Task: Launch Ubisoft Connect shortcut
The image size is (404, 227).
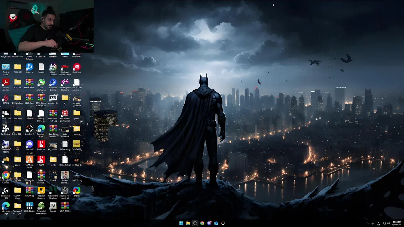Action: coord(53,69)
